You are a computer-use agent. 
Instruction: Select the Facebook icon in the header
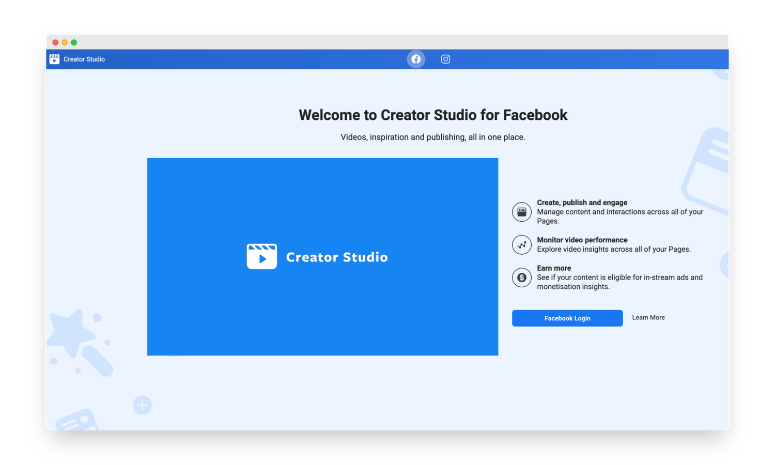click(x=416, y=59)
